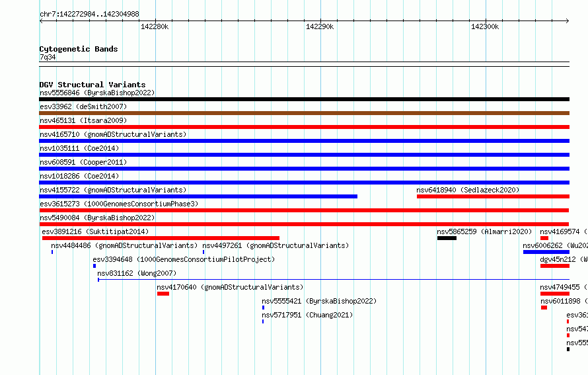Open the nsv4165710 (gnomADStructuralVariants) label
The width and height of the screenshot is (588, 375).
113,134
